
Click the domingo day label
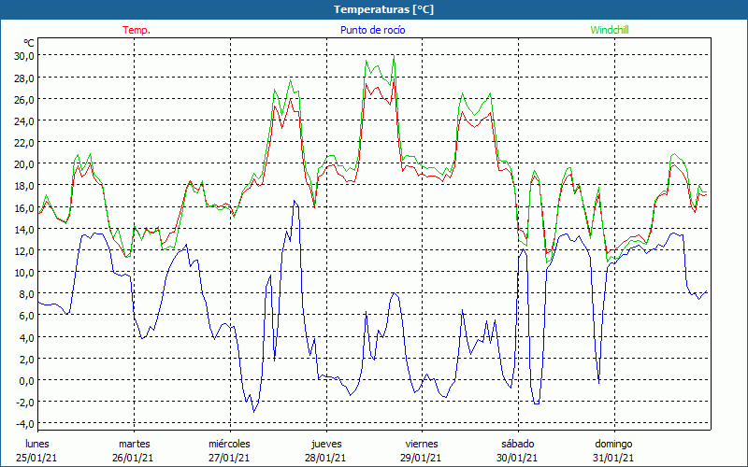click(x=613, y=444)
